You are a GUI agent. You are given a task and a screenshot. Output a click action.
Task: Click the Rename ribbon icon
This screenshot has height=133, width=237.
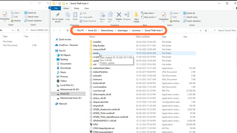127,15
